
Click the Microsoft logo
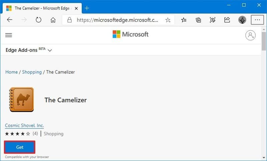pyautogui.click(x=130, y=34)
